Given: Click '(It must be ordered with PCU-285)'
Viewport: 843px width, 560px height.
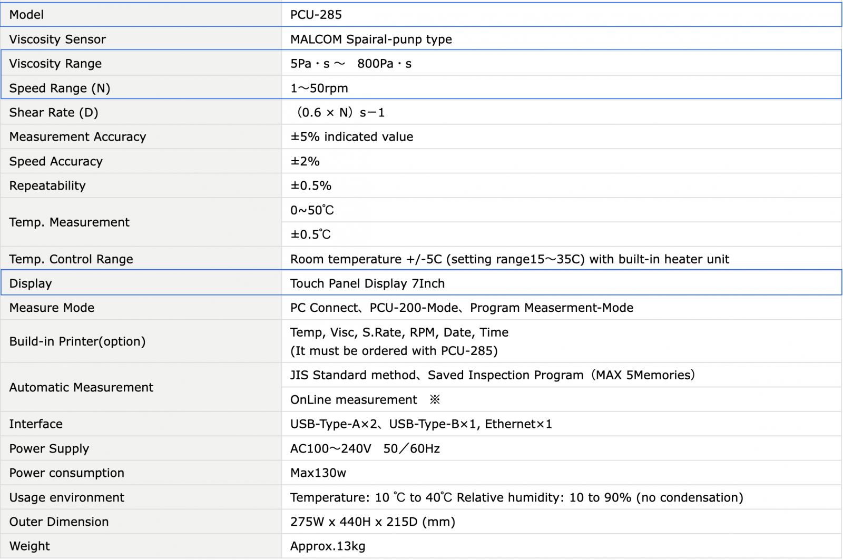Looking at the screenshot, I should (394, 351).
